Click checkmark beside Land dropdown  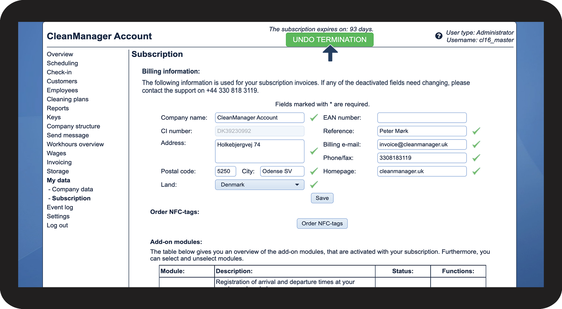pos(314,185)
